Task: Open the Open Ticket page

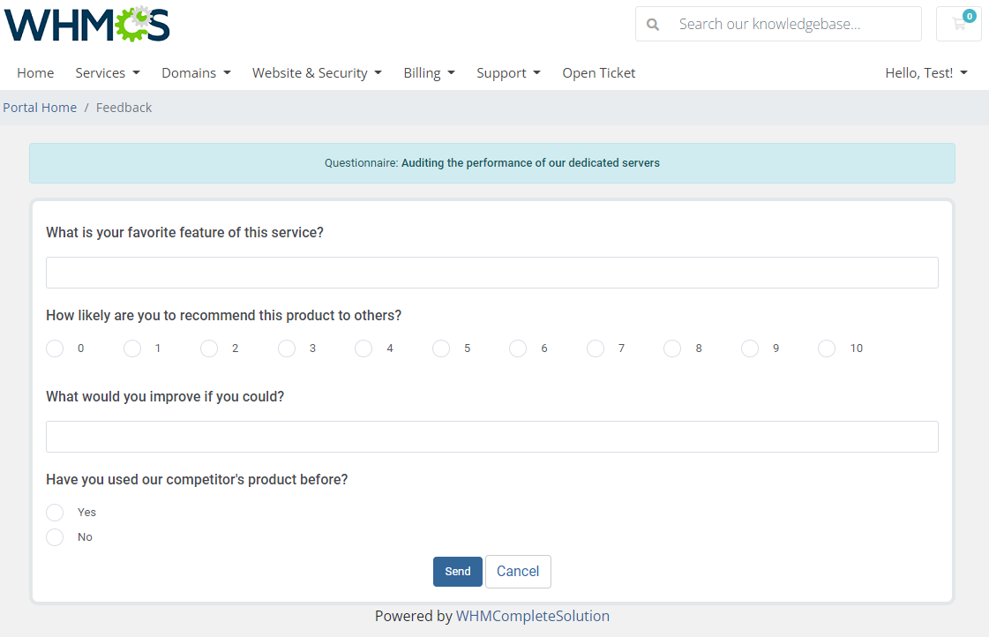Action: 598,73
